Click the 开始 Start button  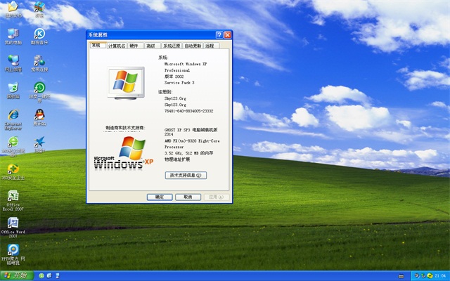click(17, 275)
